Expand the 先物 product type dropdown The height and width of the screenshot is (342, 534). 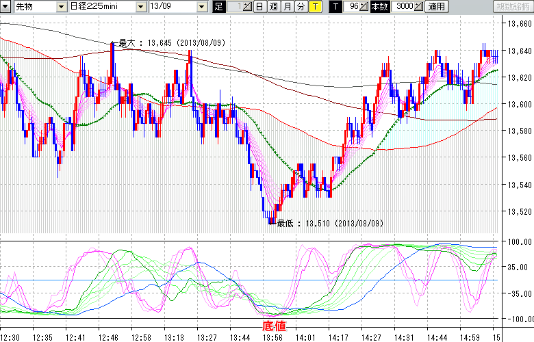pyautogui.click(x=62, y=6)
